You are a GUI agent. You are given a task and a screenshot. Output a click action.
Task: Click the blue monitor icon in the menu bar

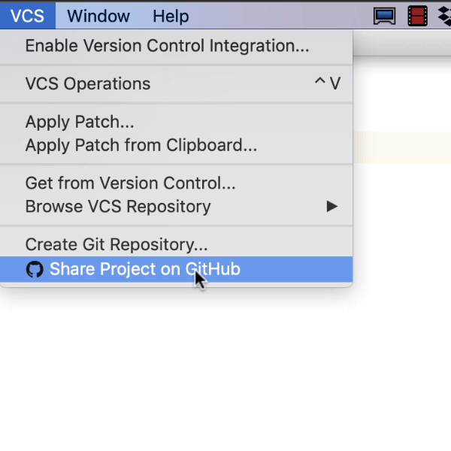(385, 16)
